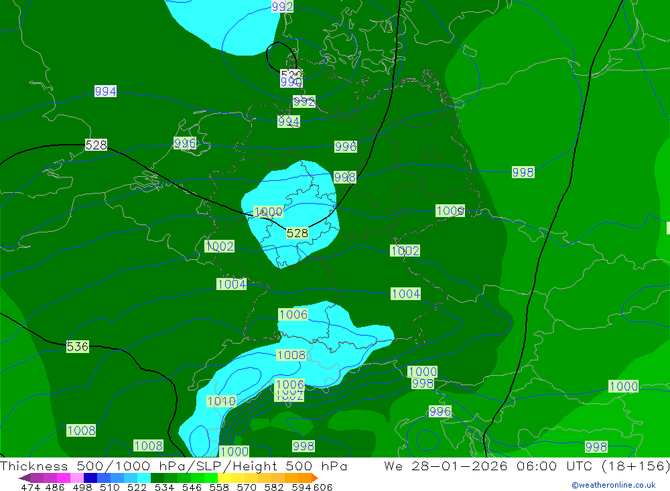
Task: Select the 1008 label inside the southern cyan area
Action: (291, 356)
